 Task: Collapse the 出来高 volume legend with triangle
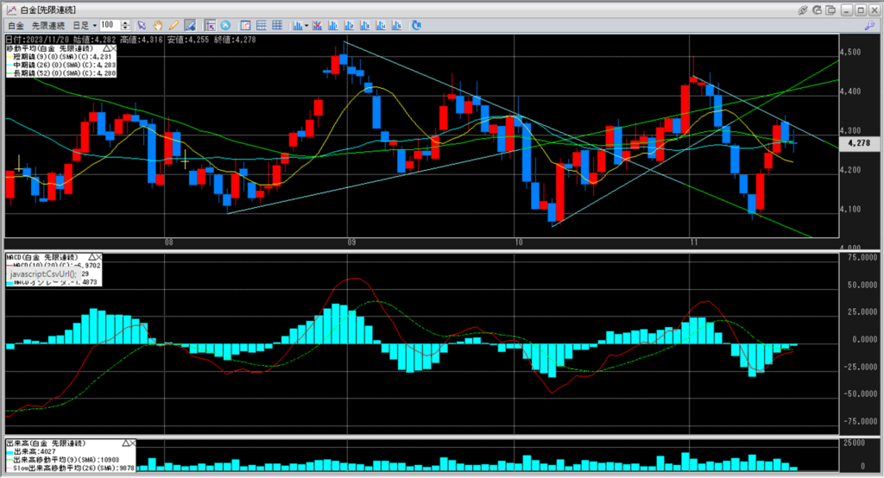coord(125,443)
